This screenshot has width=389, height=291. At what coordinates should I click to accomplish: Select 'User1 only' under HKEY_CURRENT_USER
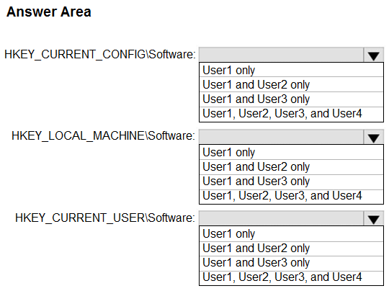tap(291, 233)
